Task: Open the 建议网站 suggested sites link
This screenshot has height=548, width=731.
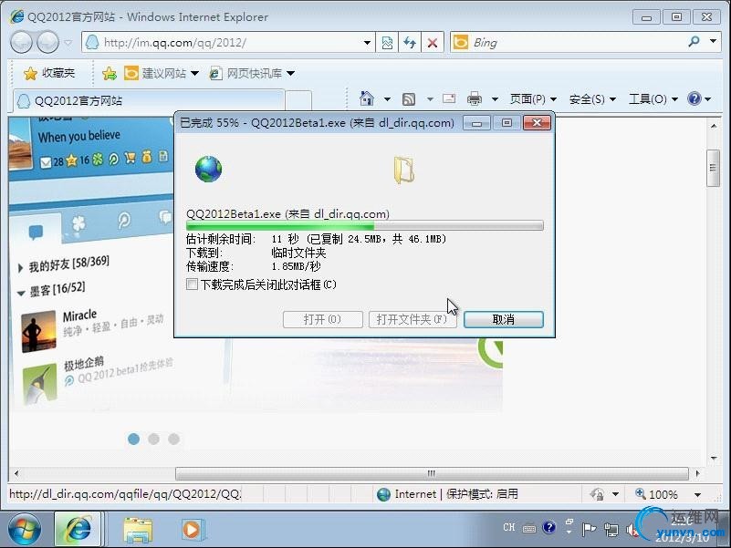Action: click(162, 73)
